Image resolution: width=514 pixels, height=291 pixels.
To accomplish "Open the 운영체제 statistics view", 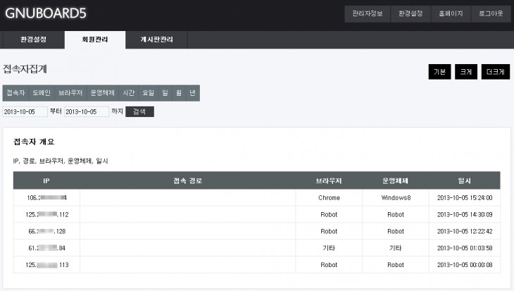I will click(103, 93).
